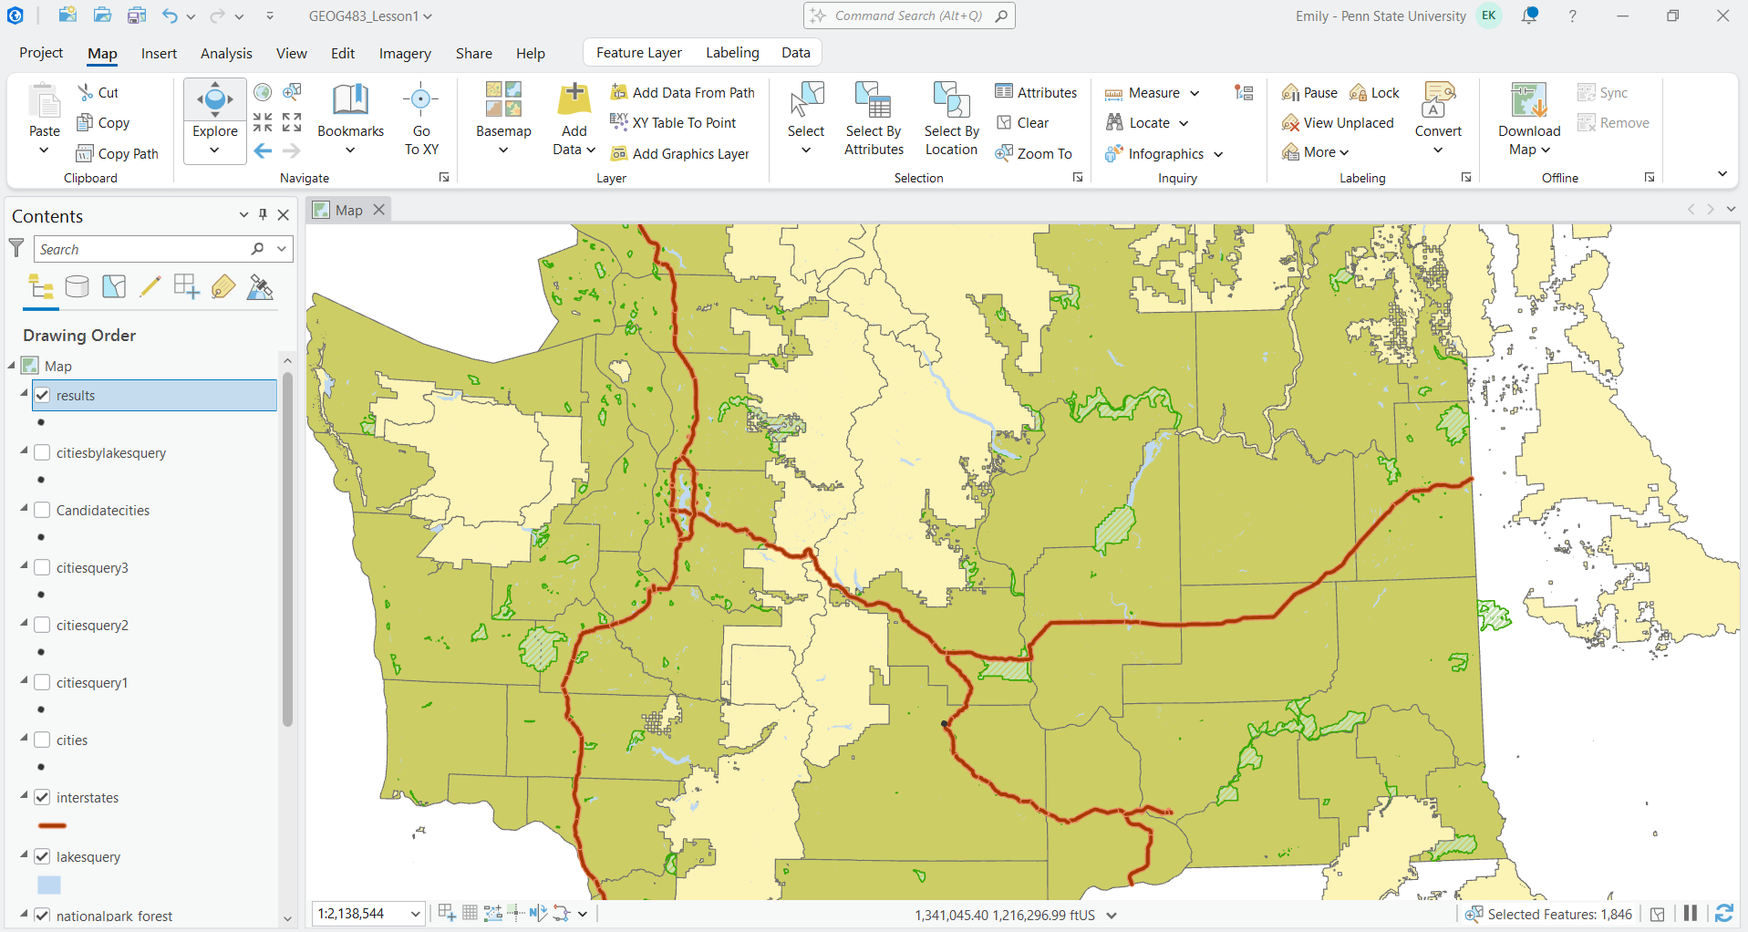Click Add Data From Path
Screen dimensions: 1748x932
pyautogui.click(x=683, y=93)
